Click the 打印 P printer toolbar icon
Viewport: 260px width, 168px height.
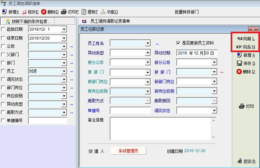click(64, 12)
